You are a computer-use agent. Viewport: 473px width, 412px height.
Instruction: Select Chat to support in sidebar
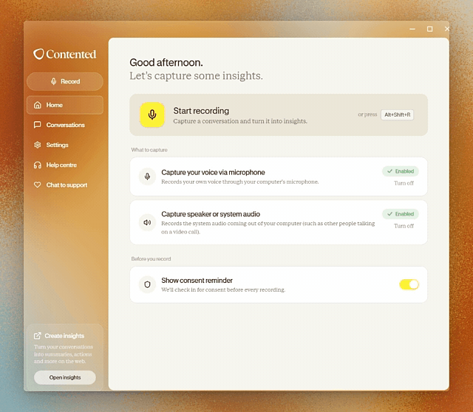(x=65, y=185)
